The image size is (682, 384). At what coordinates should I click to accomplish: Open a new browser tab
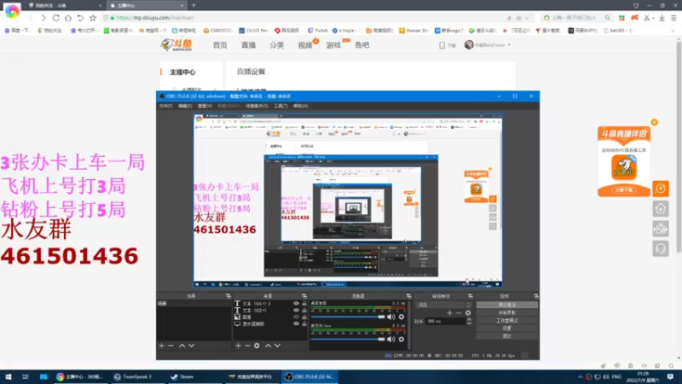click(194, 5)
